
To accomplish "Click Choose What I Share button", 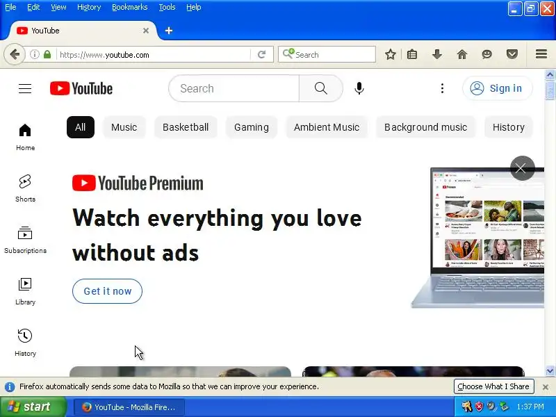I will point(493,386).
